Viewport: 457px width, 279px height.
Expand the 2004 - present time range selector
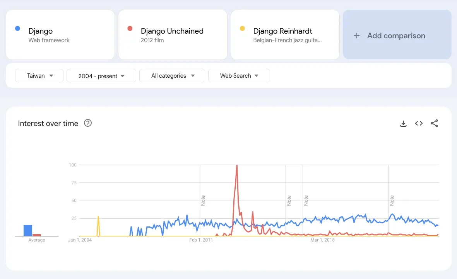(101, 75)
